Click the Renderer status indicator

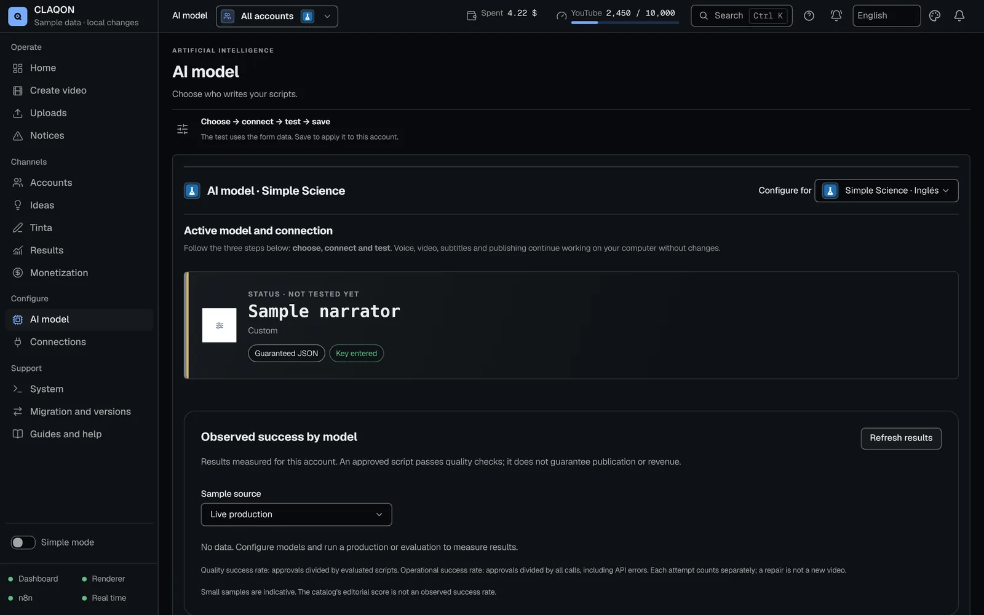[103, 579]
